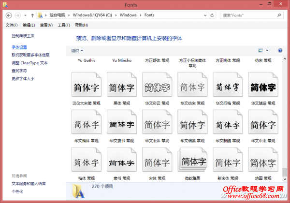
Task: Open 更改字体大小 link
Action: click(23, 79)
